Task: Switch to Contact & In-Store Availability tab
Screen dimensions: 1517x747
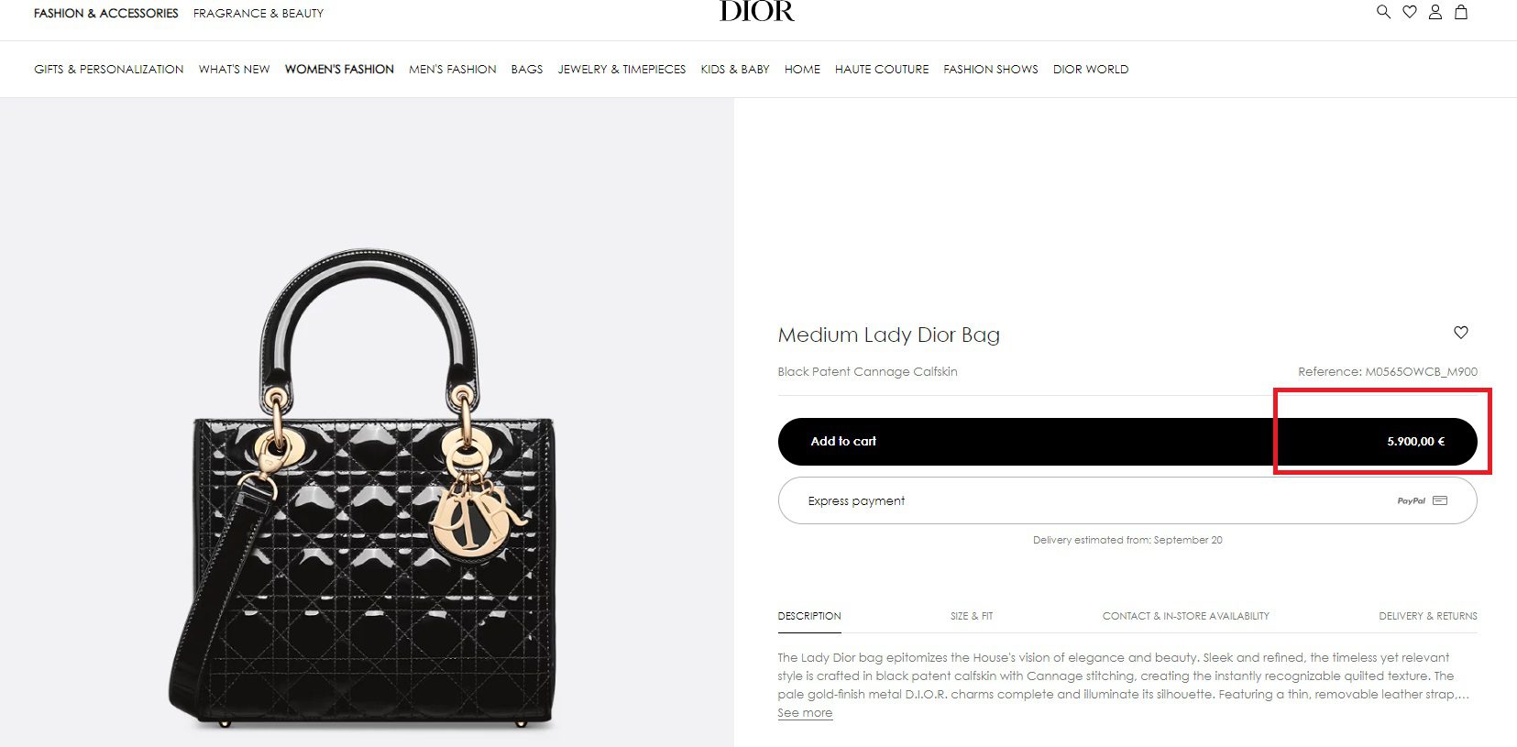Action: [1186, 616]
